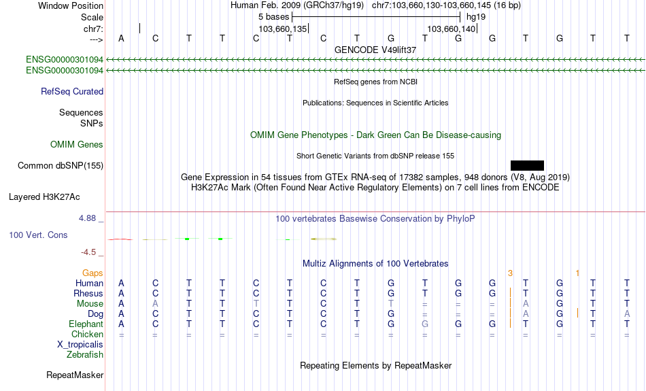The image size is (646, 391).
Task: Open RefSeq genes from NCBI track title
Action: tap(376, 82)
